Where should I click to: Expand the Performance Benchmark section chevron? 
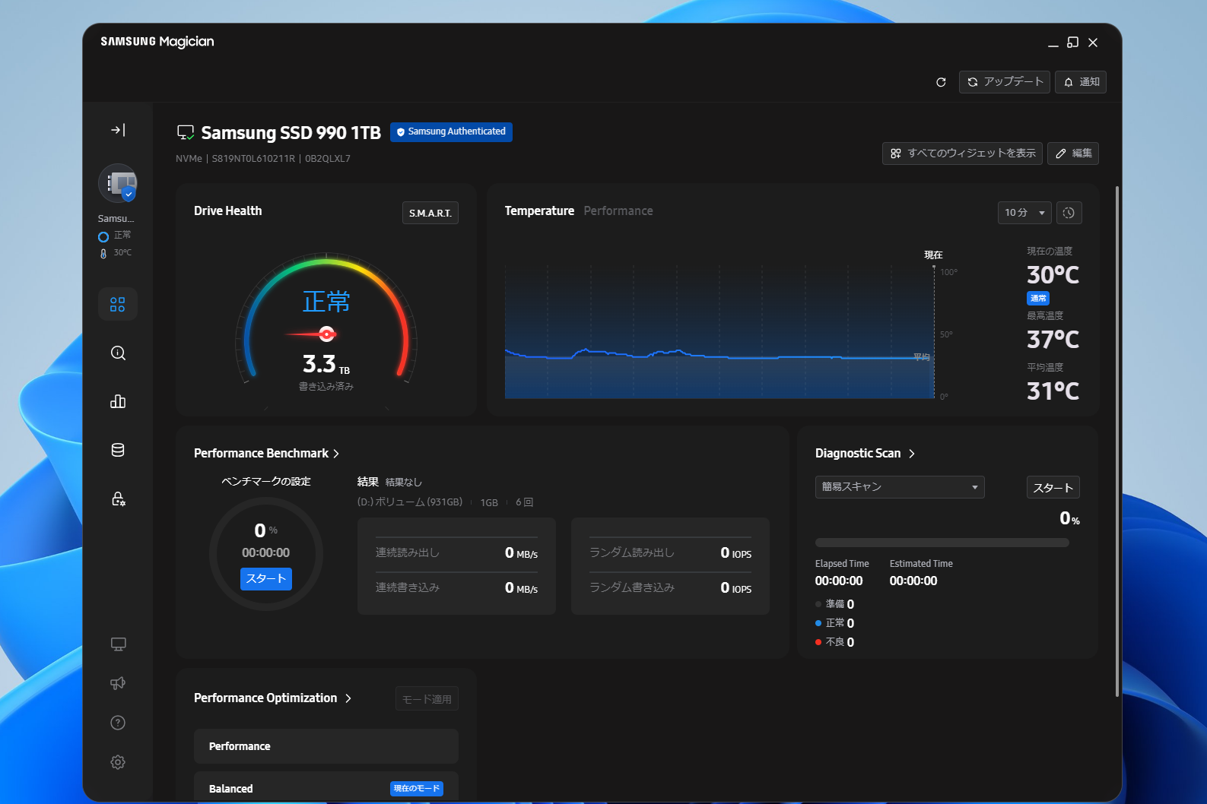[x=336, y=454]
